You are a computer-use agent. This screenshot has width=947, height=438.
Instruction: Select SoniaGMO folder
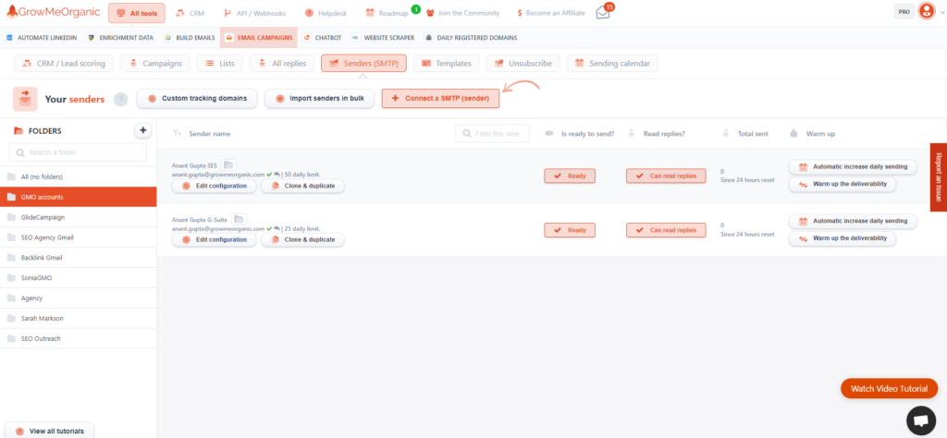[x=79, y=277]
